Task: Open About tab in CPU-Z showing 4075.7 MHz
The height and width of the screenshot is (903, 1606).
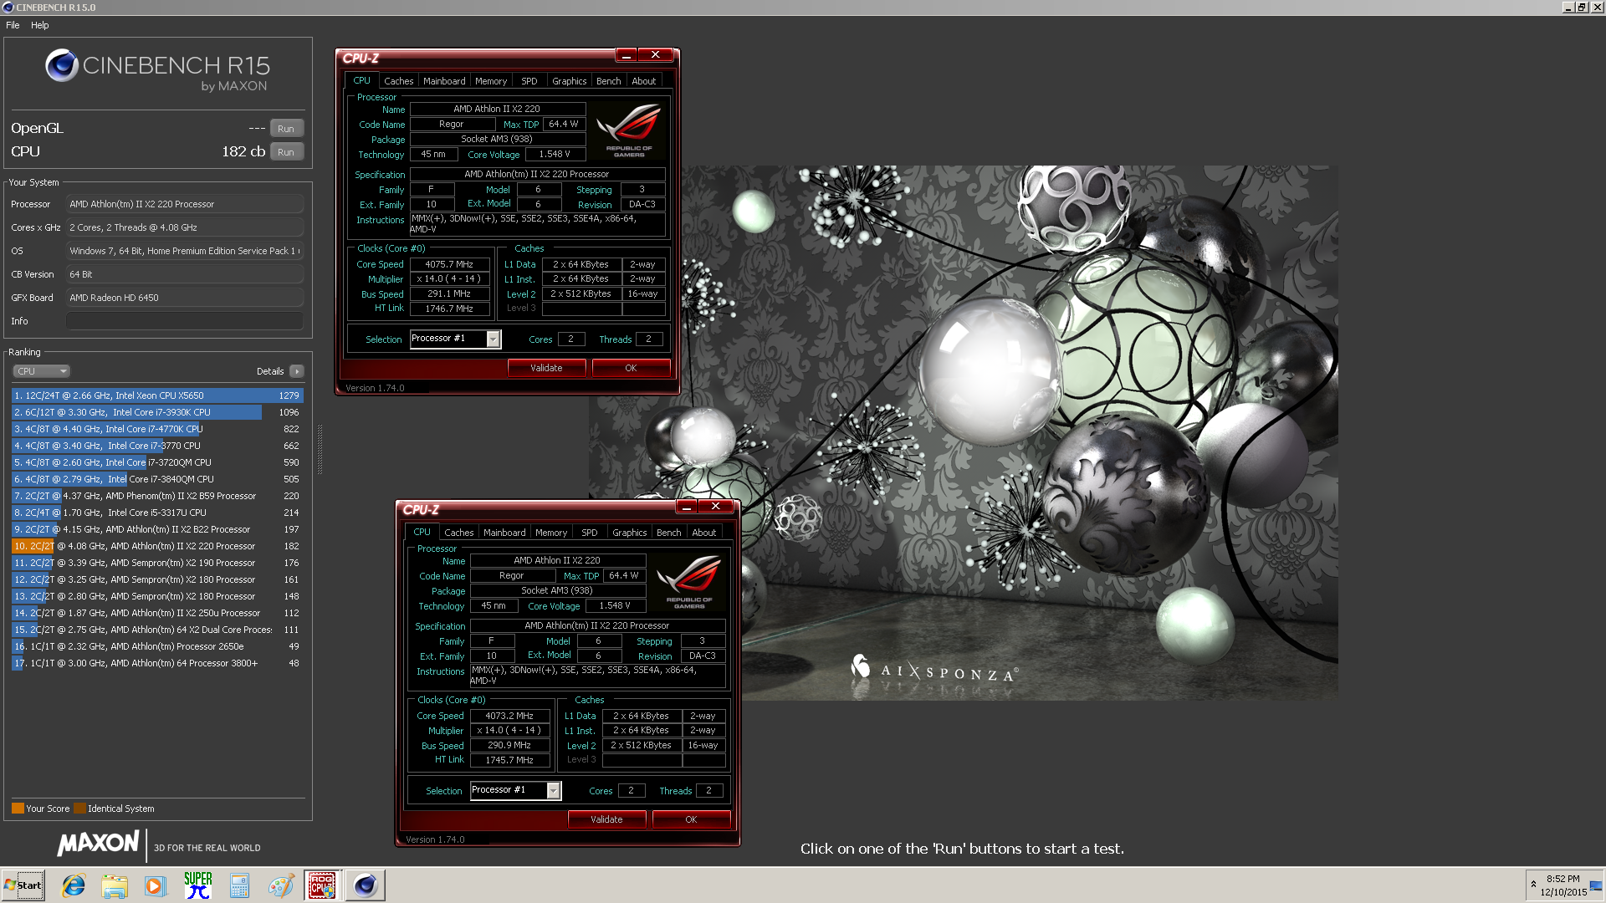Action: pyautogui.click(x=644, y=81)
